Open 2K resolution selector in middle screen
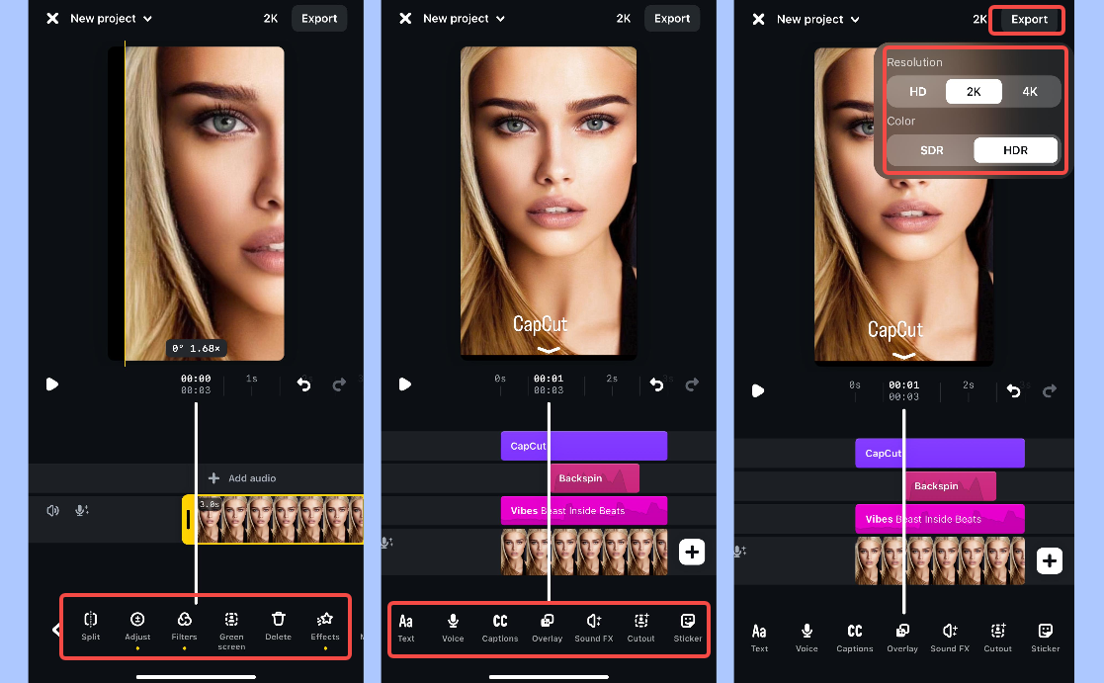This screenshot has height=683, width=1104. click(x=623, y=19)
